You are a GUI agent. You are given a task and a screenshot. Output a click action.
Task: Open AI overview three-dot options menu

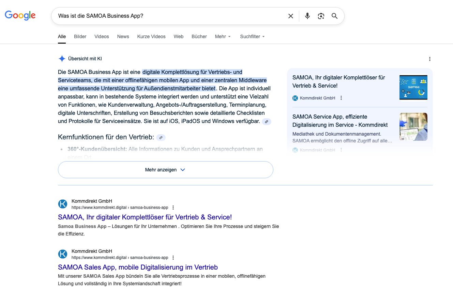pos(429,59)
